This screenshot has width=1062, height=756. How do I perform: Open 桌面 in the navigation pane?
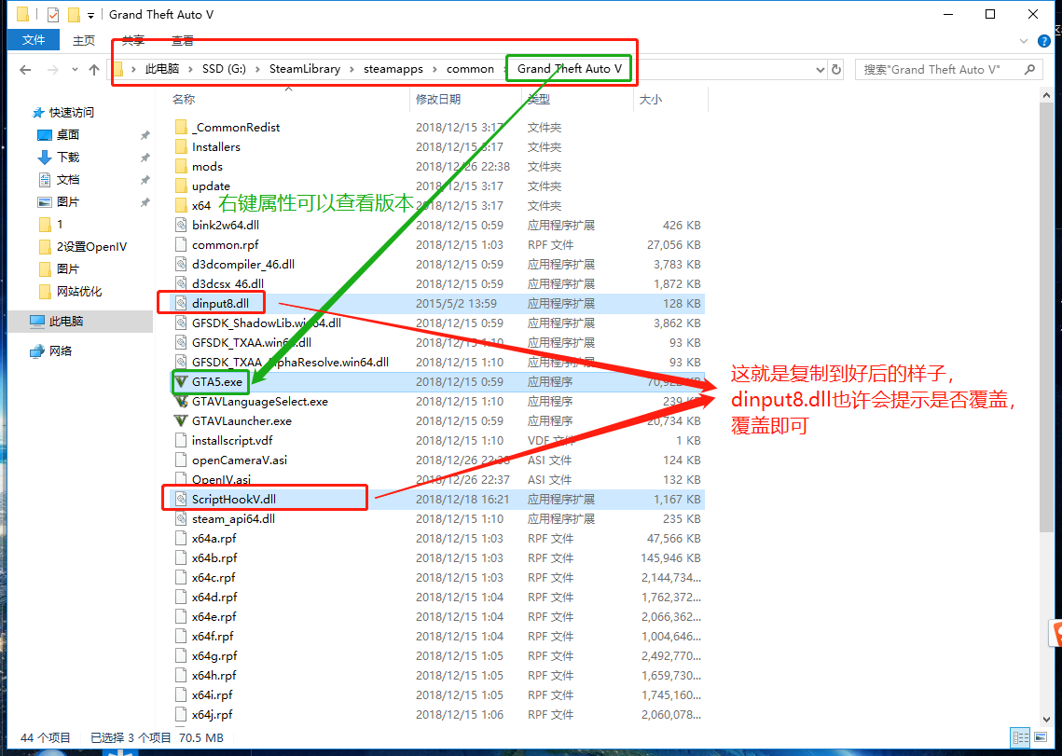68,135
